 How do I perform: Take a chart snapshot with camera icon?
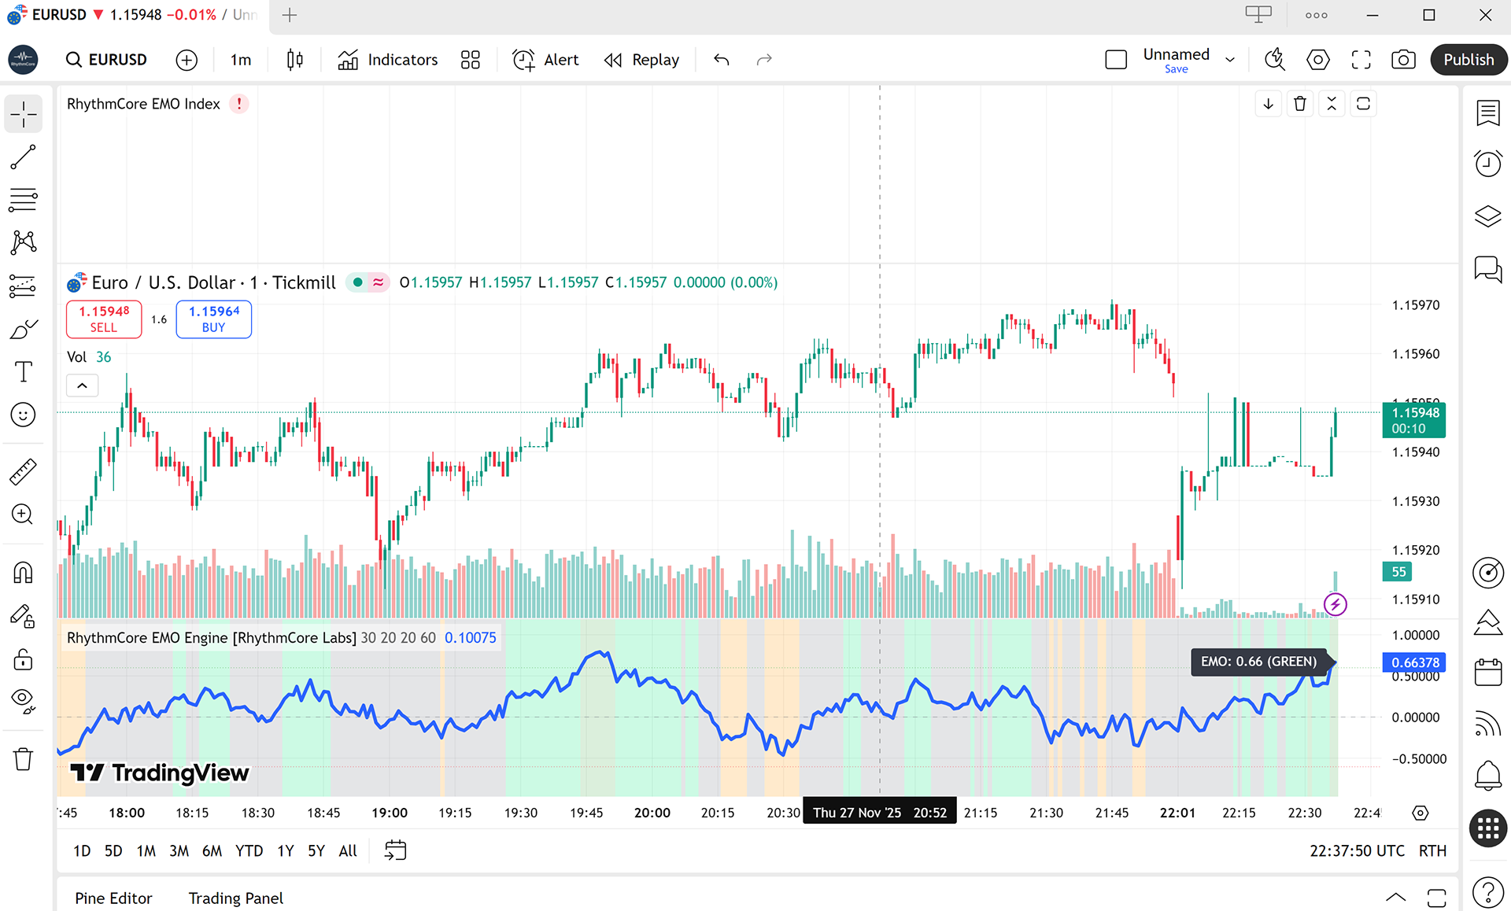point(1403,60)
